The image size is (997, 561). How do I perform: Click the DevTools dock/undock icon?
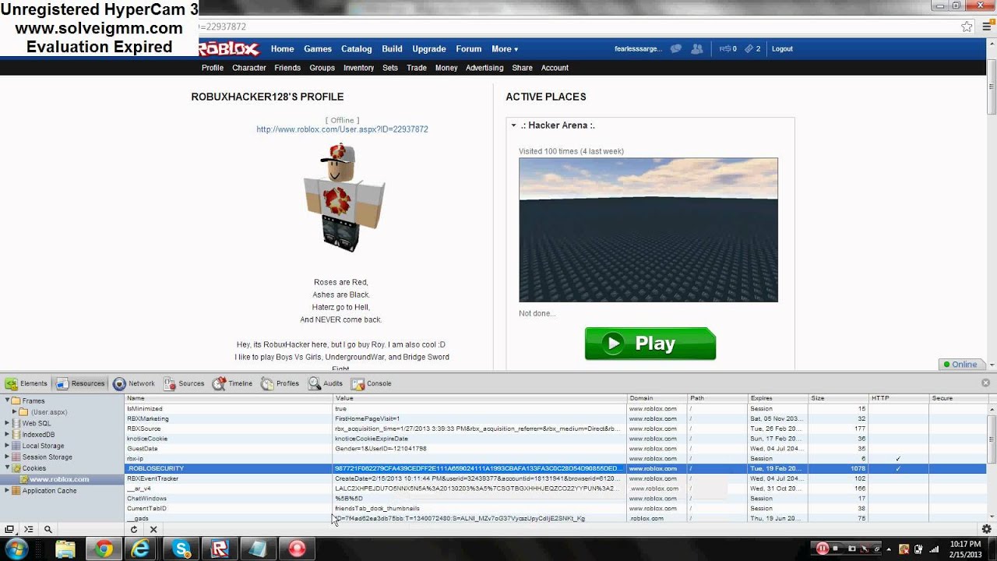click(9, 529)
